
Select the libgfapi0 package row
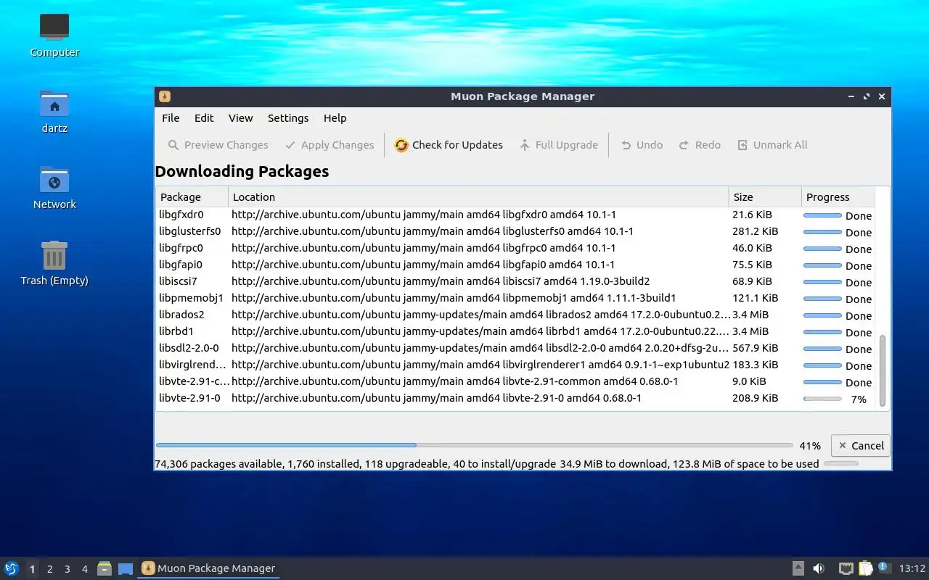515,265
